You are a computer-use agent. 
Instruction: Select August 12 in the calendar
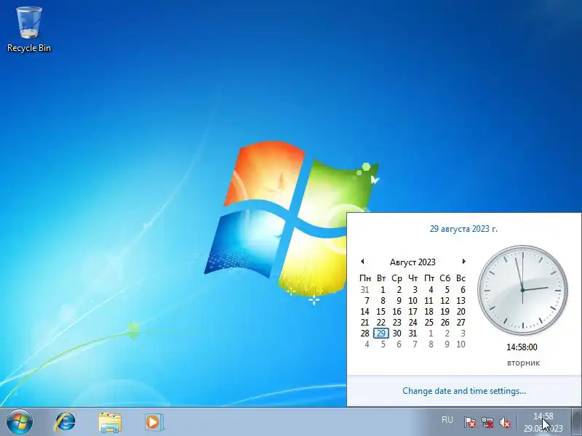point(445,301)
